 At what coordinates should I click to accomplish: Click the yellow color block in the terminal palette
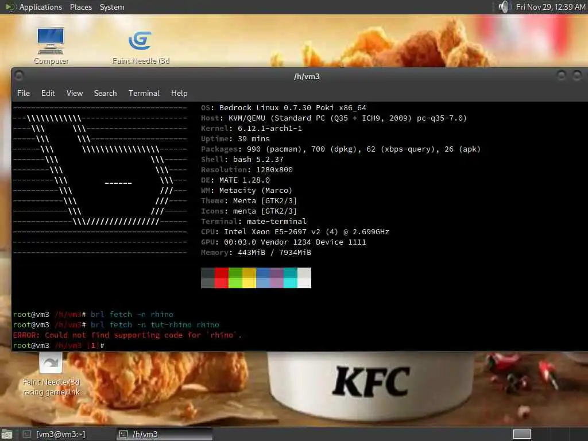click(x=249, y=278)
